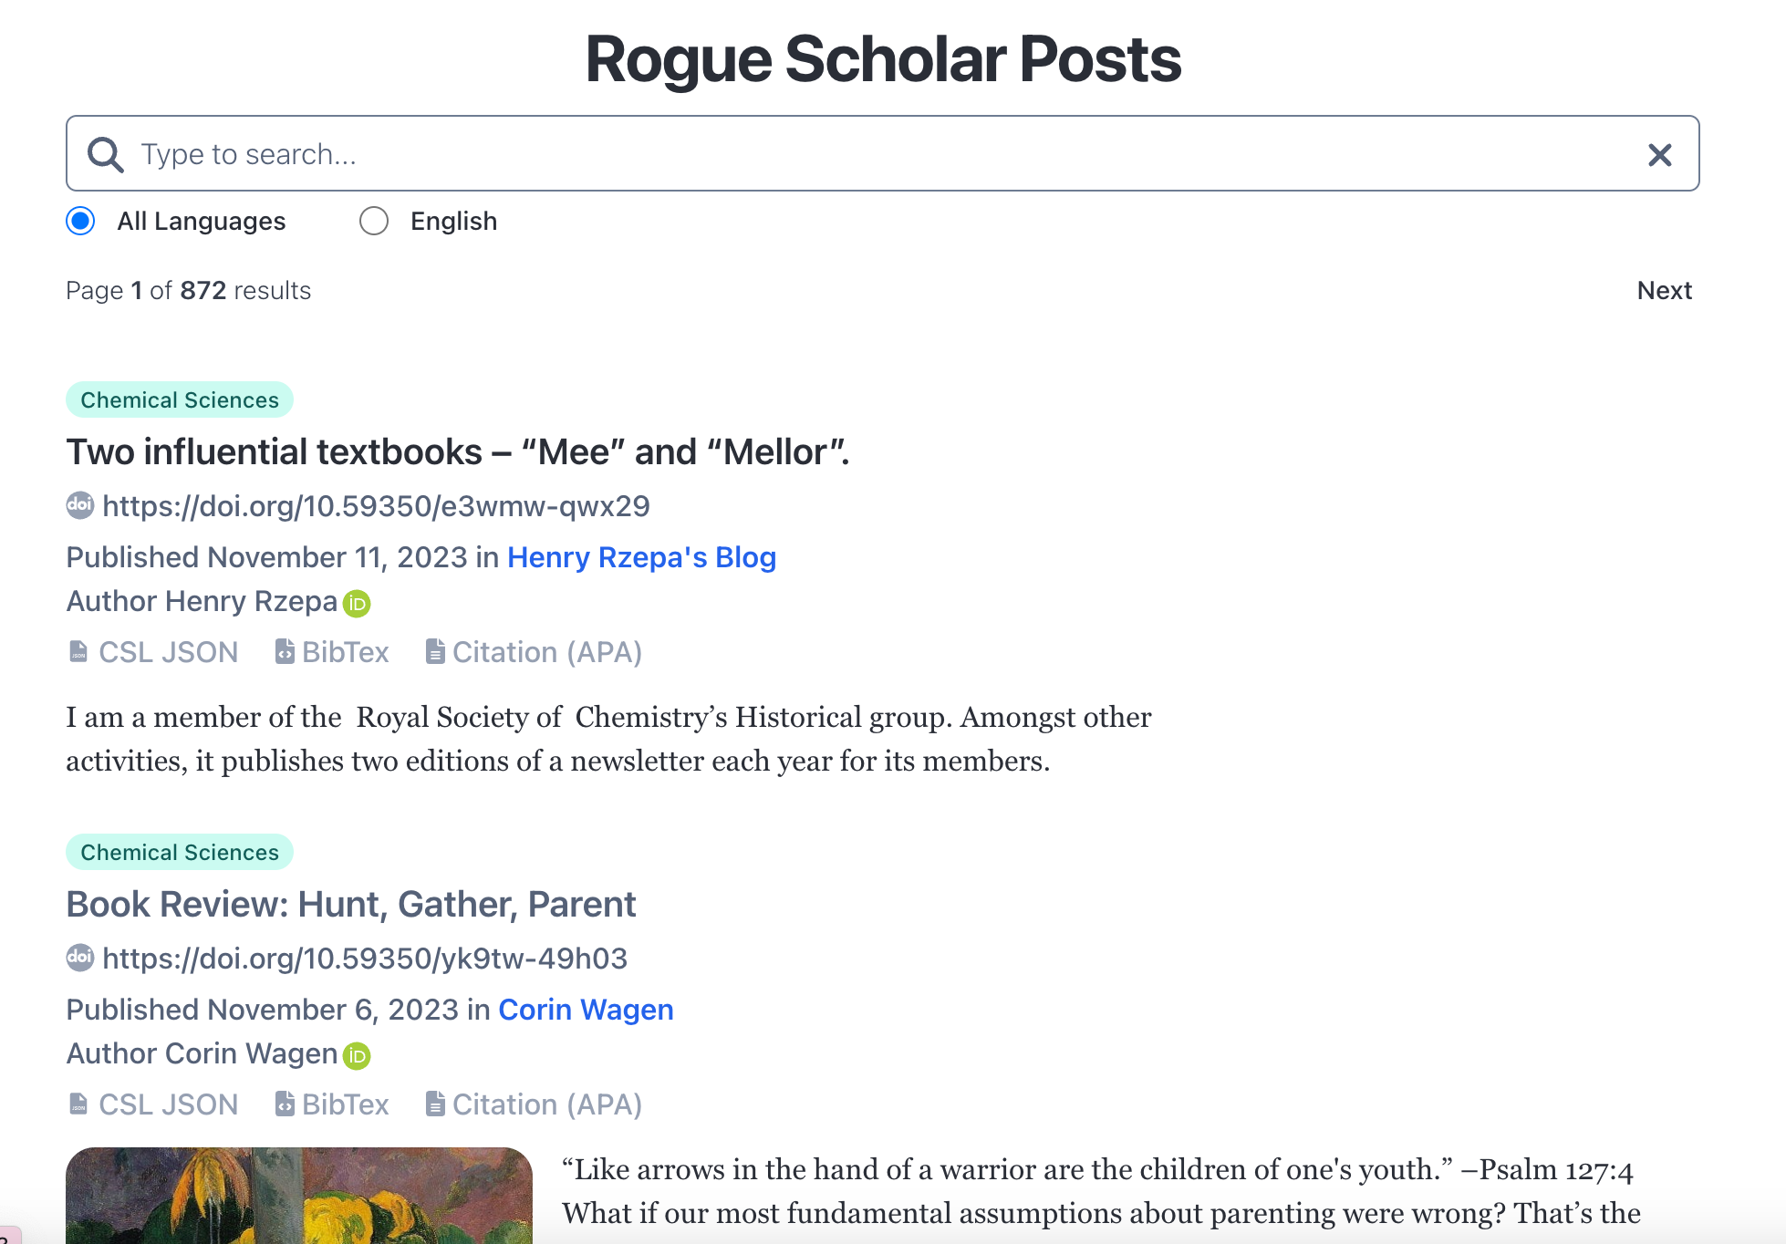Open DOI link ending in e3wmw-qwx29
The width and height of the screenshot is (1786, 1244).
click(x=376, y=506)
